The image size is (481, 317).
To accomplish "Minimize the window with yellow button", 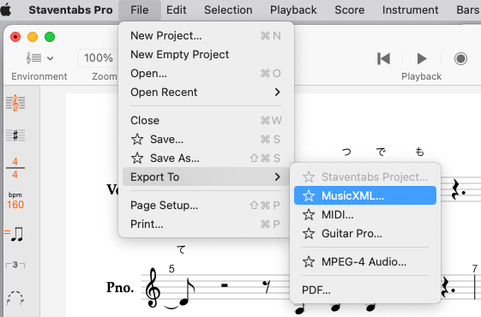I will 33,37.
